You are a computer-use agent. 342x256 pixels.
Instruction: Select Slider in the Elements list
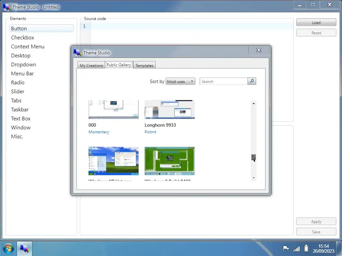(41, 92)
